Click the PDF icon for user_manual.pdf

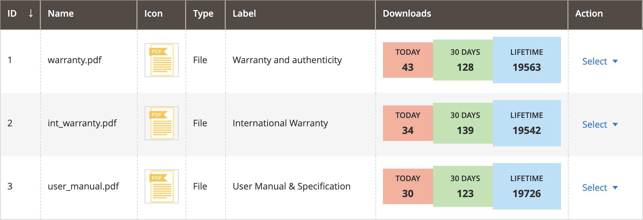click(x=161, y=186)
